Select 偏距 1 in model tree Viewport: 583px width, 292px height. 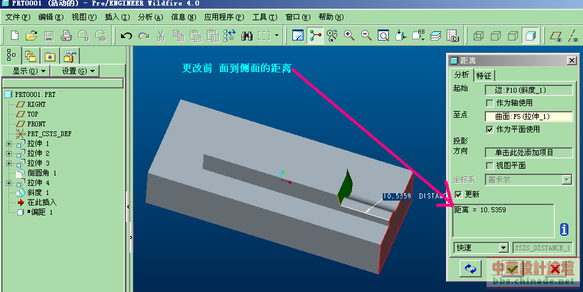[x=40, y=212]
